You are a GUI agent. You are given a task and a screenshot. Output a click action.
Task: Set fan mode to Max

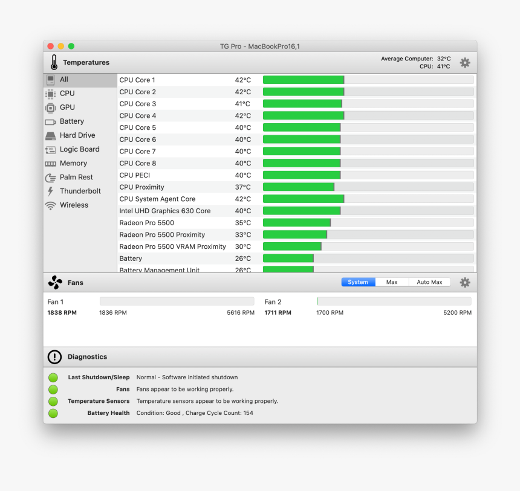(x=392, y=282)
